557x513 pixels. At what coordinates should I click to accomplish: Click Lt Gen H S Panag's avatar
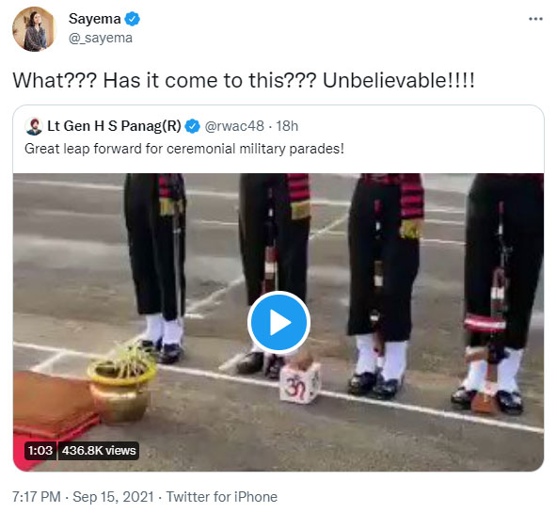click(x=34, y=126)
